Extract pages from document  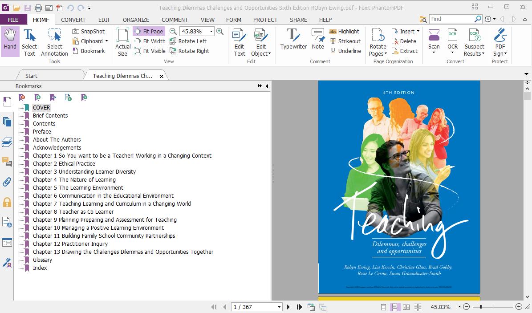tap(404, 51)
